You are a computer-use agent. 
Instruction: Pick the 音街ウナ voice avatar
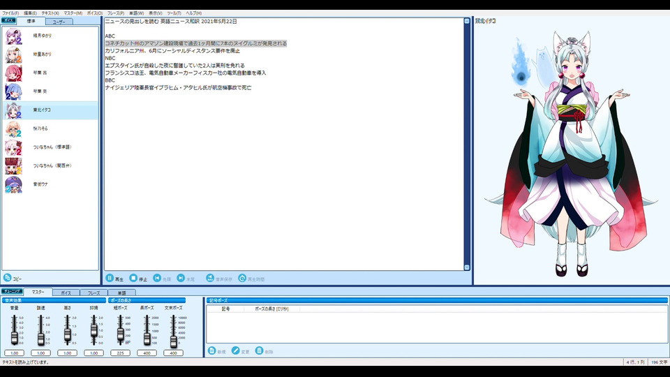click(13, 184)
